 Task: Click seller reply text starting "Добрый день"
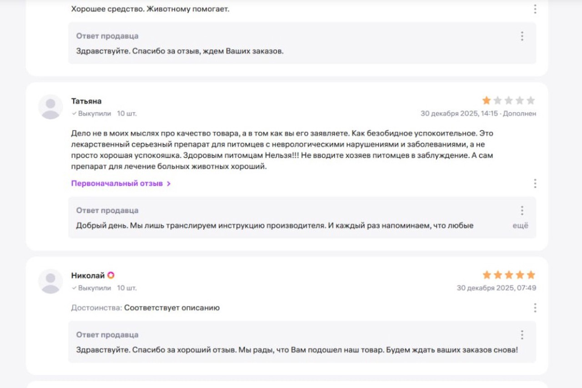[275, 225]
